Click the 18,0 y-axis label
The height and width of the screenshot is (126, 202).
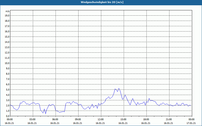point(7,21)
